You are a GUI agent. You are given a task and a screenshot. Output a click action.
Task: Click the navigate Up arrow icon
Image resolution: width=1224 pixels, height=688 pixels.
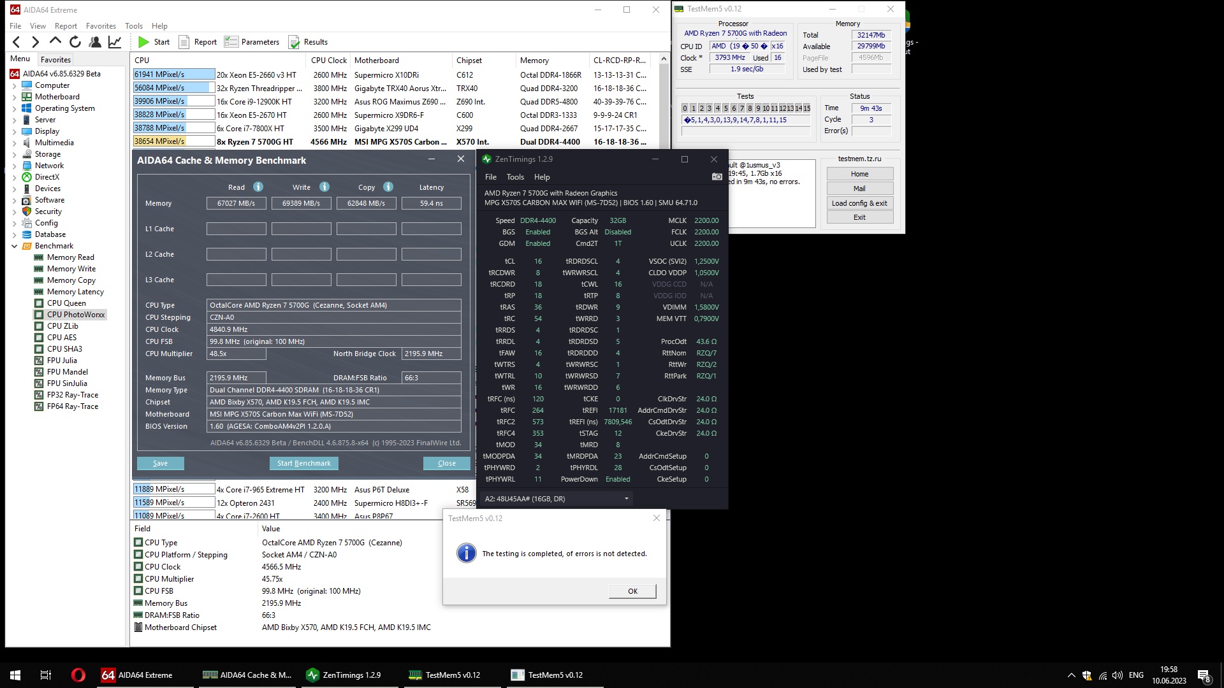(55, 42)
